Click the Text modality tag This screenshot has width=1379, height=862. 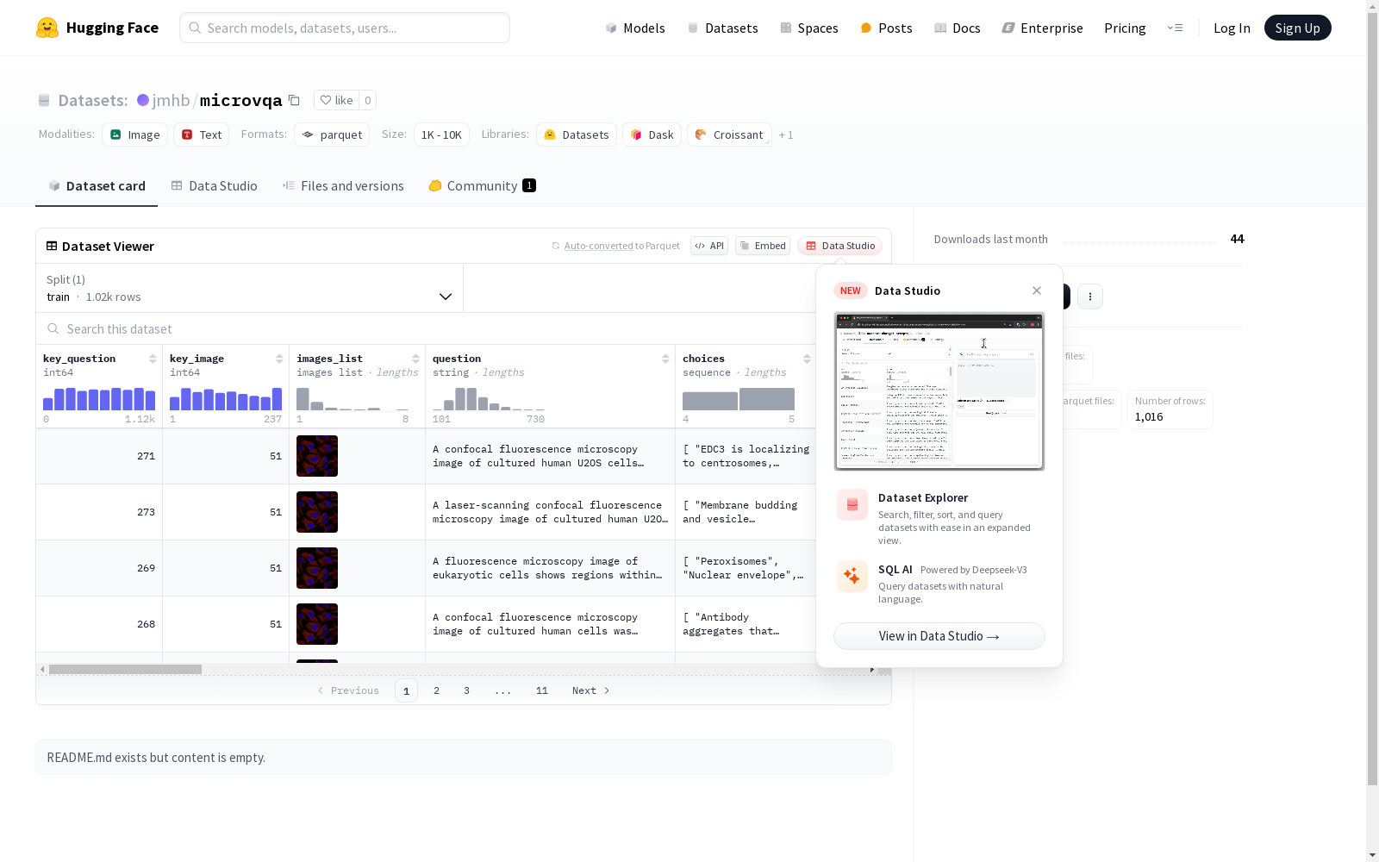pyautogui.click(x=202, y=134)
